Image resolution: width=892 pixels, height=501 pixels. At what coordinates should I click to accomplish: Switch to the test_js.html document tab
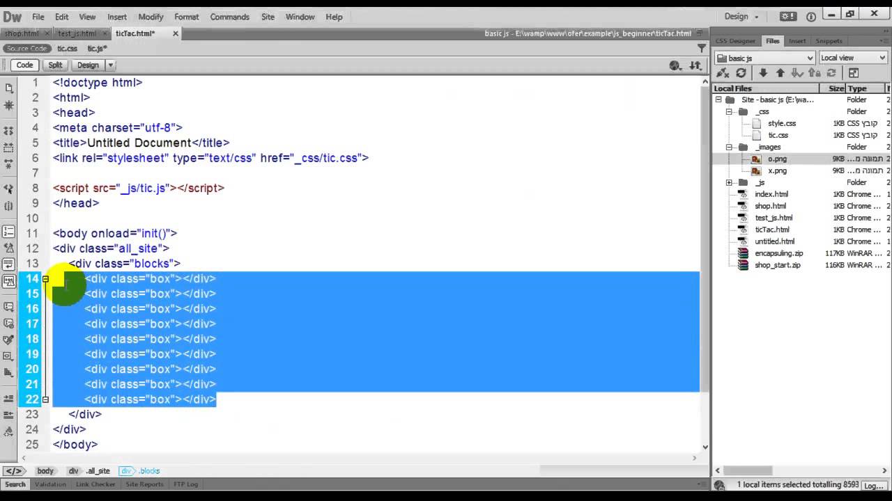[x=82, y=33]
